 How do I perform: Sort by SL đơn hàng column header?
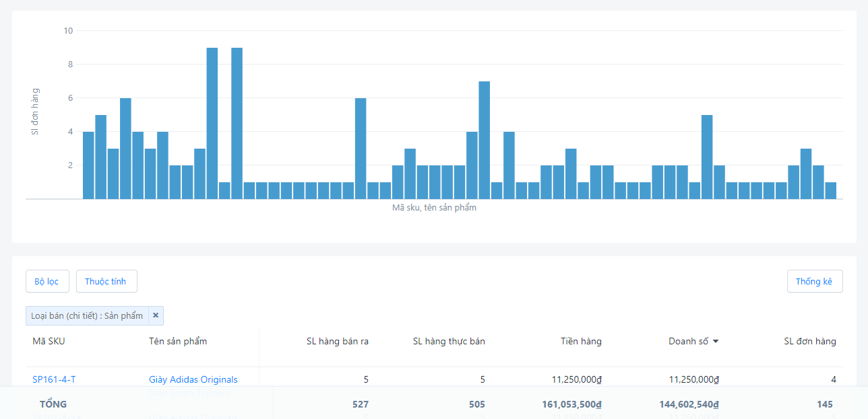(x=809, y=341)
